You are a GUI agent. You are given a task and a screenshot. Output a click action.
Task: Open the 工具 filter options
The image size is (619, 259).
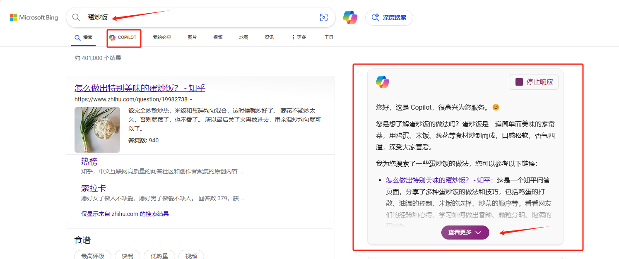click(x=329, y=38)
